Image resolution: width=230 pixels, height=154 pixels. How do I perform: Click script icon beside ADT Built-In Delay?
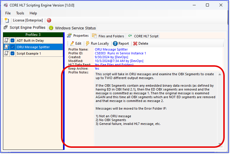coord(6,41)
